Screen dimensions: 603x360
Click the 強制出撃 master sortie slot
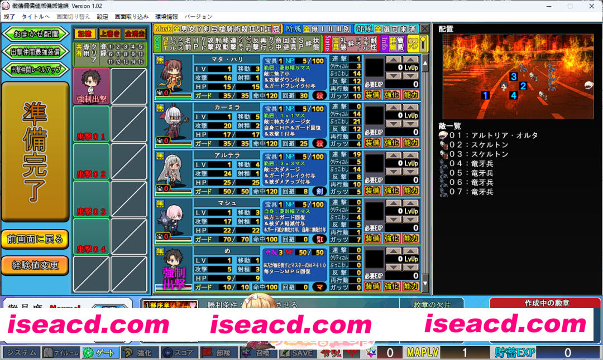[91, 86]
